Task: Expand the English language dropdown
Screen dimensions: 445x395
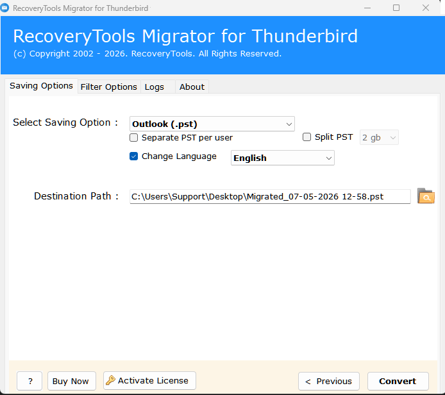Action: 283,158
